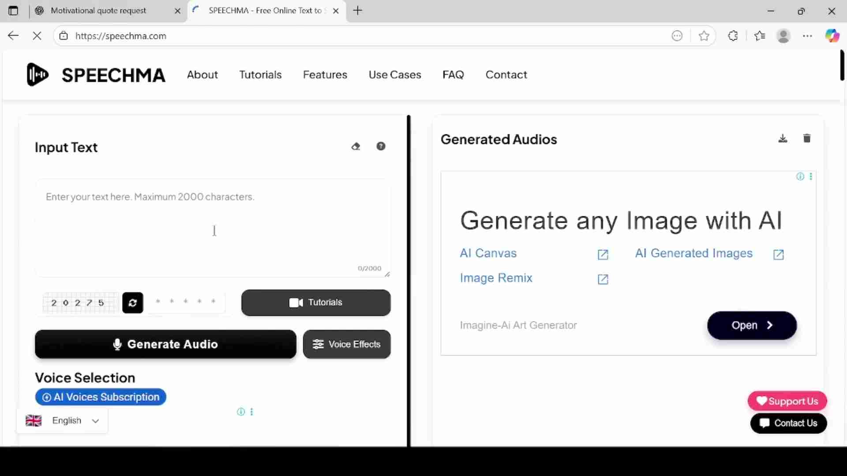Open the Image Remix link
This screenshot has width=847, height=476.
(496, 278)
